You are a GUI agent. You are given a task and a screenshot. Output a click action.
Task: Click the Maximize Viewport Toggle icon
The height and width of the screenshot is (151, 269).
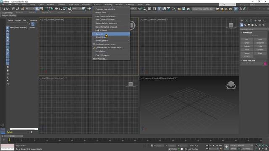click(x=266, y=149)
